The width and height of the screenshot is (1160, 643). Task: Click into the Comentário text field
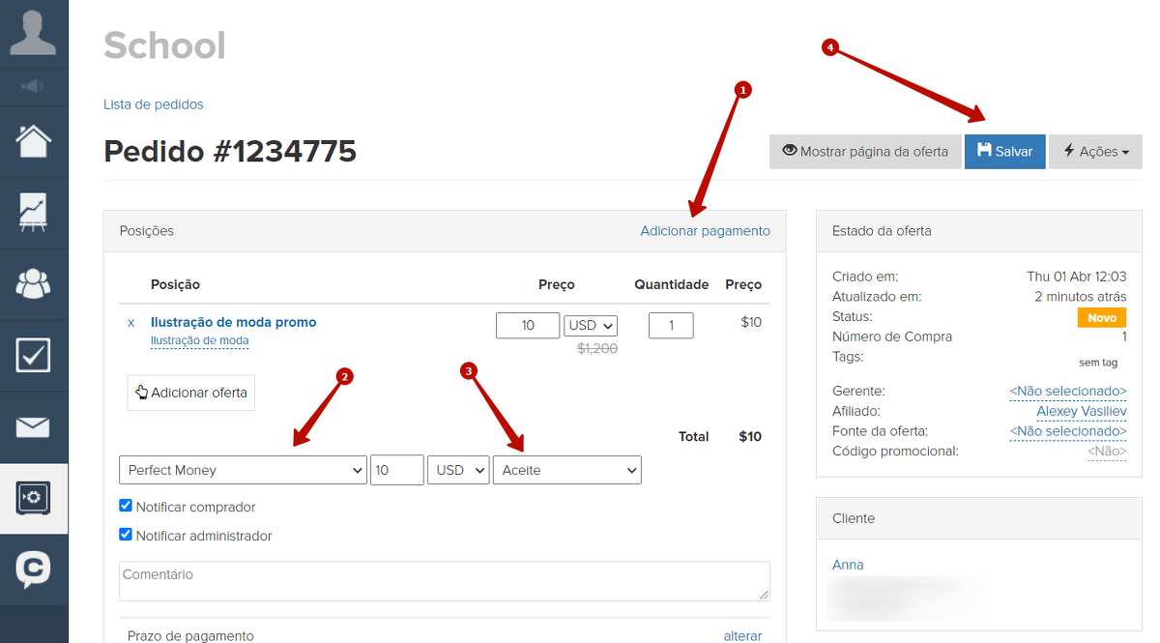coord(444,581)
